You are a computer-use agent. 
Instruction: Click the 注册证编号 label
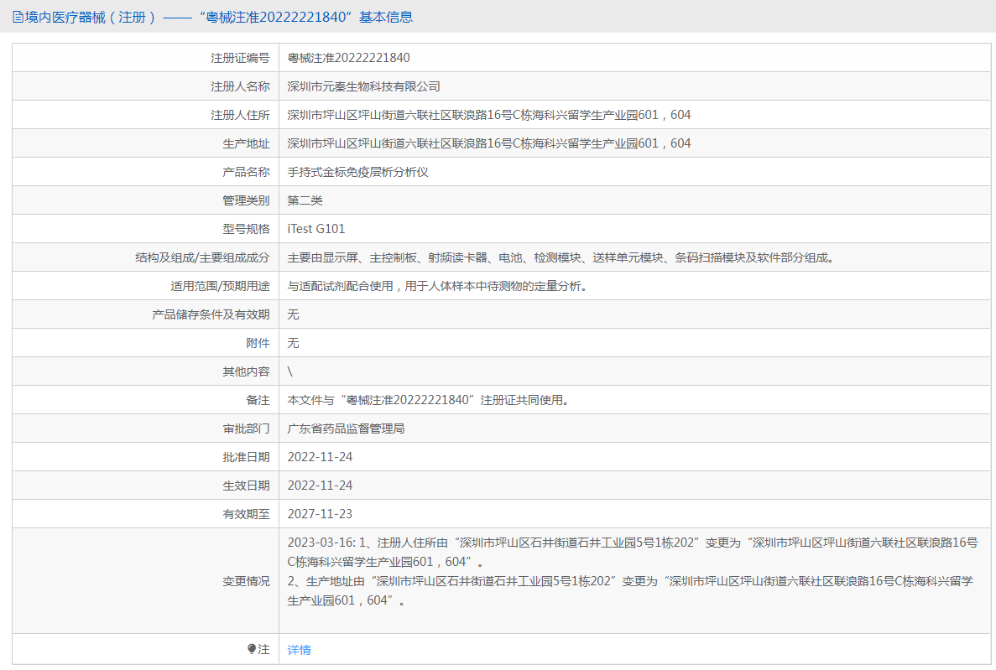pyautogui.click(x=240, y=58)
